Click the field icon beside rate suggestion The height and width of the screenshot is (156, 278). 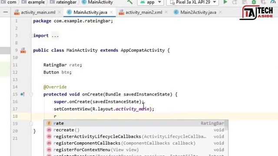[49, 123]
